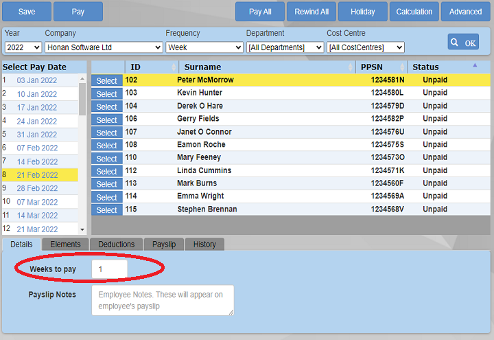Choose the 28 Feb 2022 pay date

(x=38, y=188)
